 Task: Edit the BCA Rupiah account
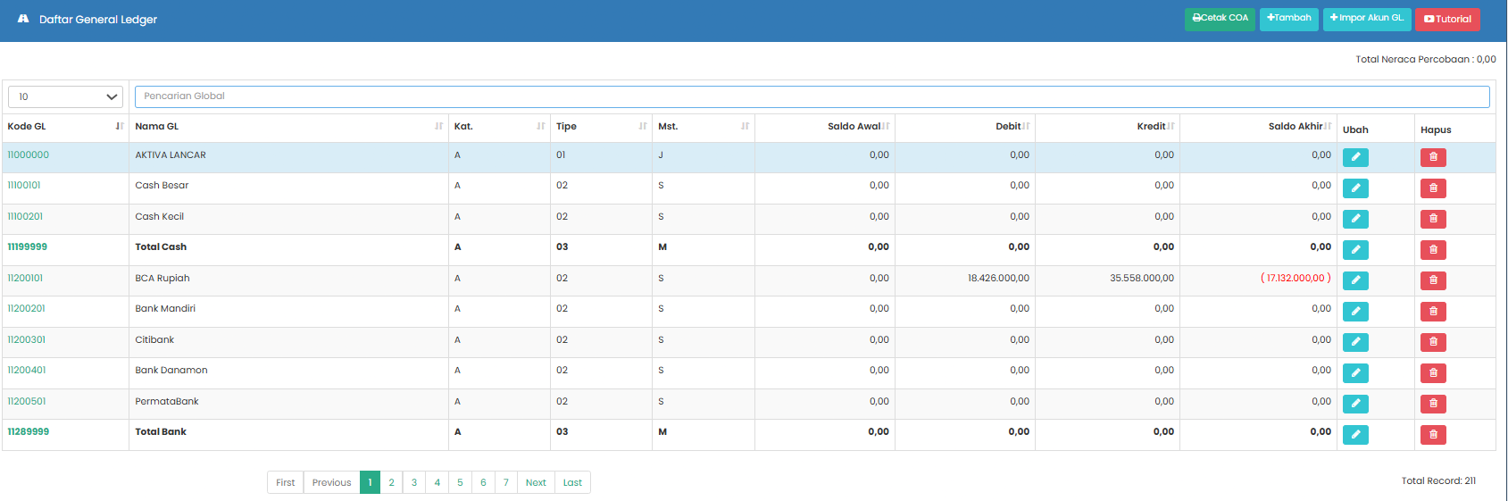(1355, 280)
